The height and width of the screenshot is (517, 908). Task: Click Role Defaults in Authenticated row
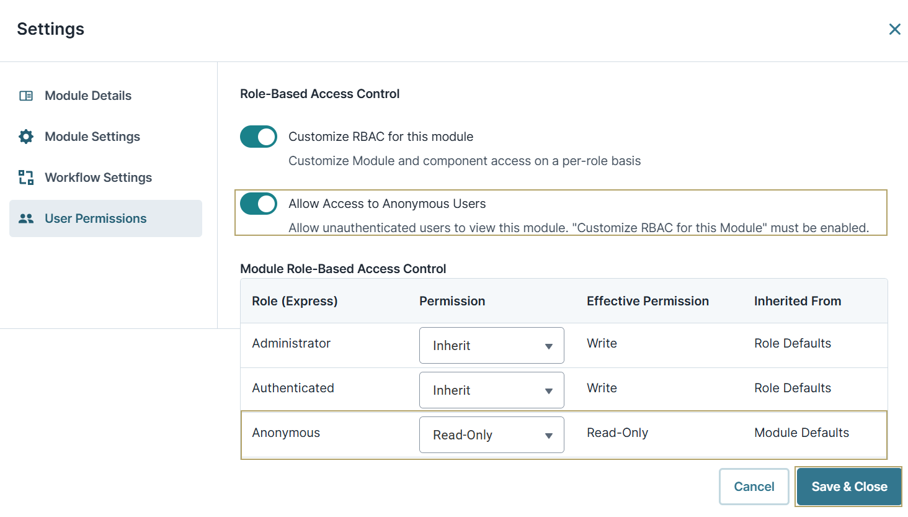793,388
